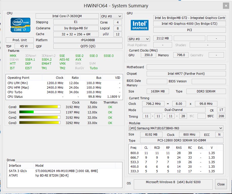Click the Cache 32 + 32 + 256 + 6M field
The image size is (232, 194).
coord(76,34)
